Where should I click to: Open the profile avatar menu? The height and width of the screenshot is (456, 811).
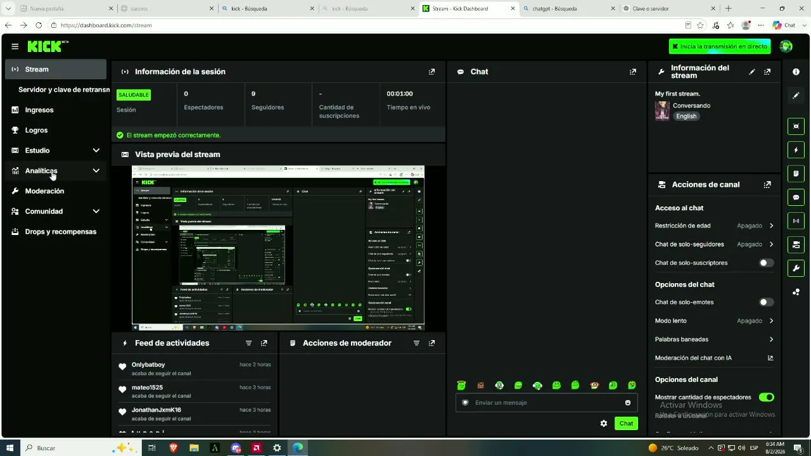point(786,46)
